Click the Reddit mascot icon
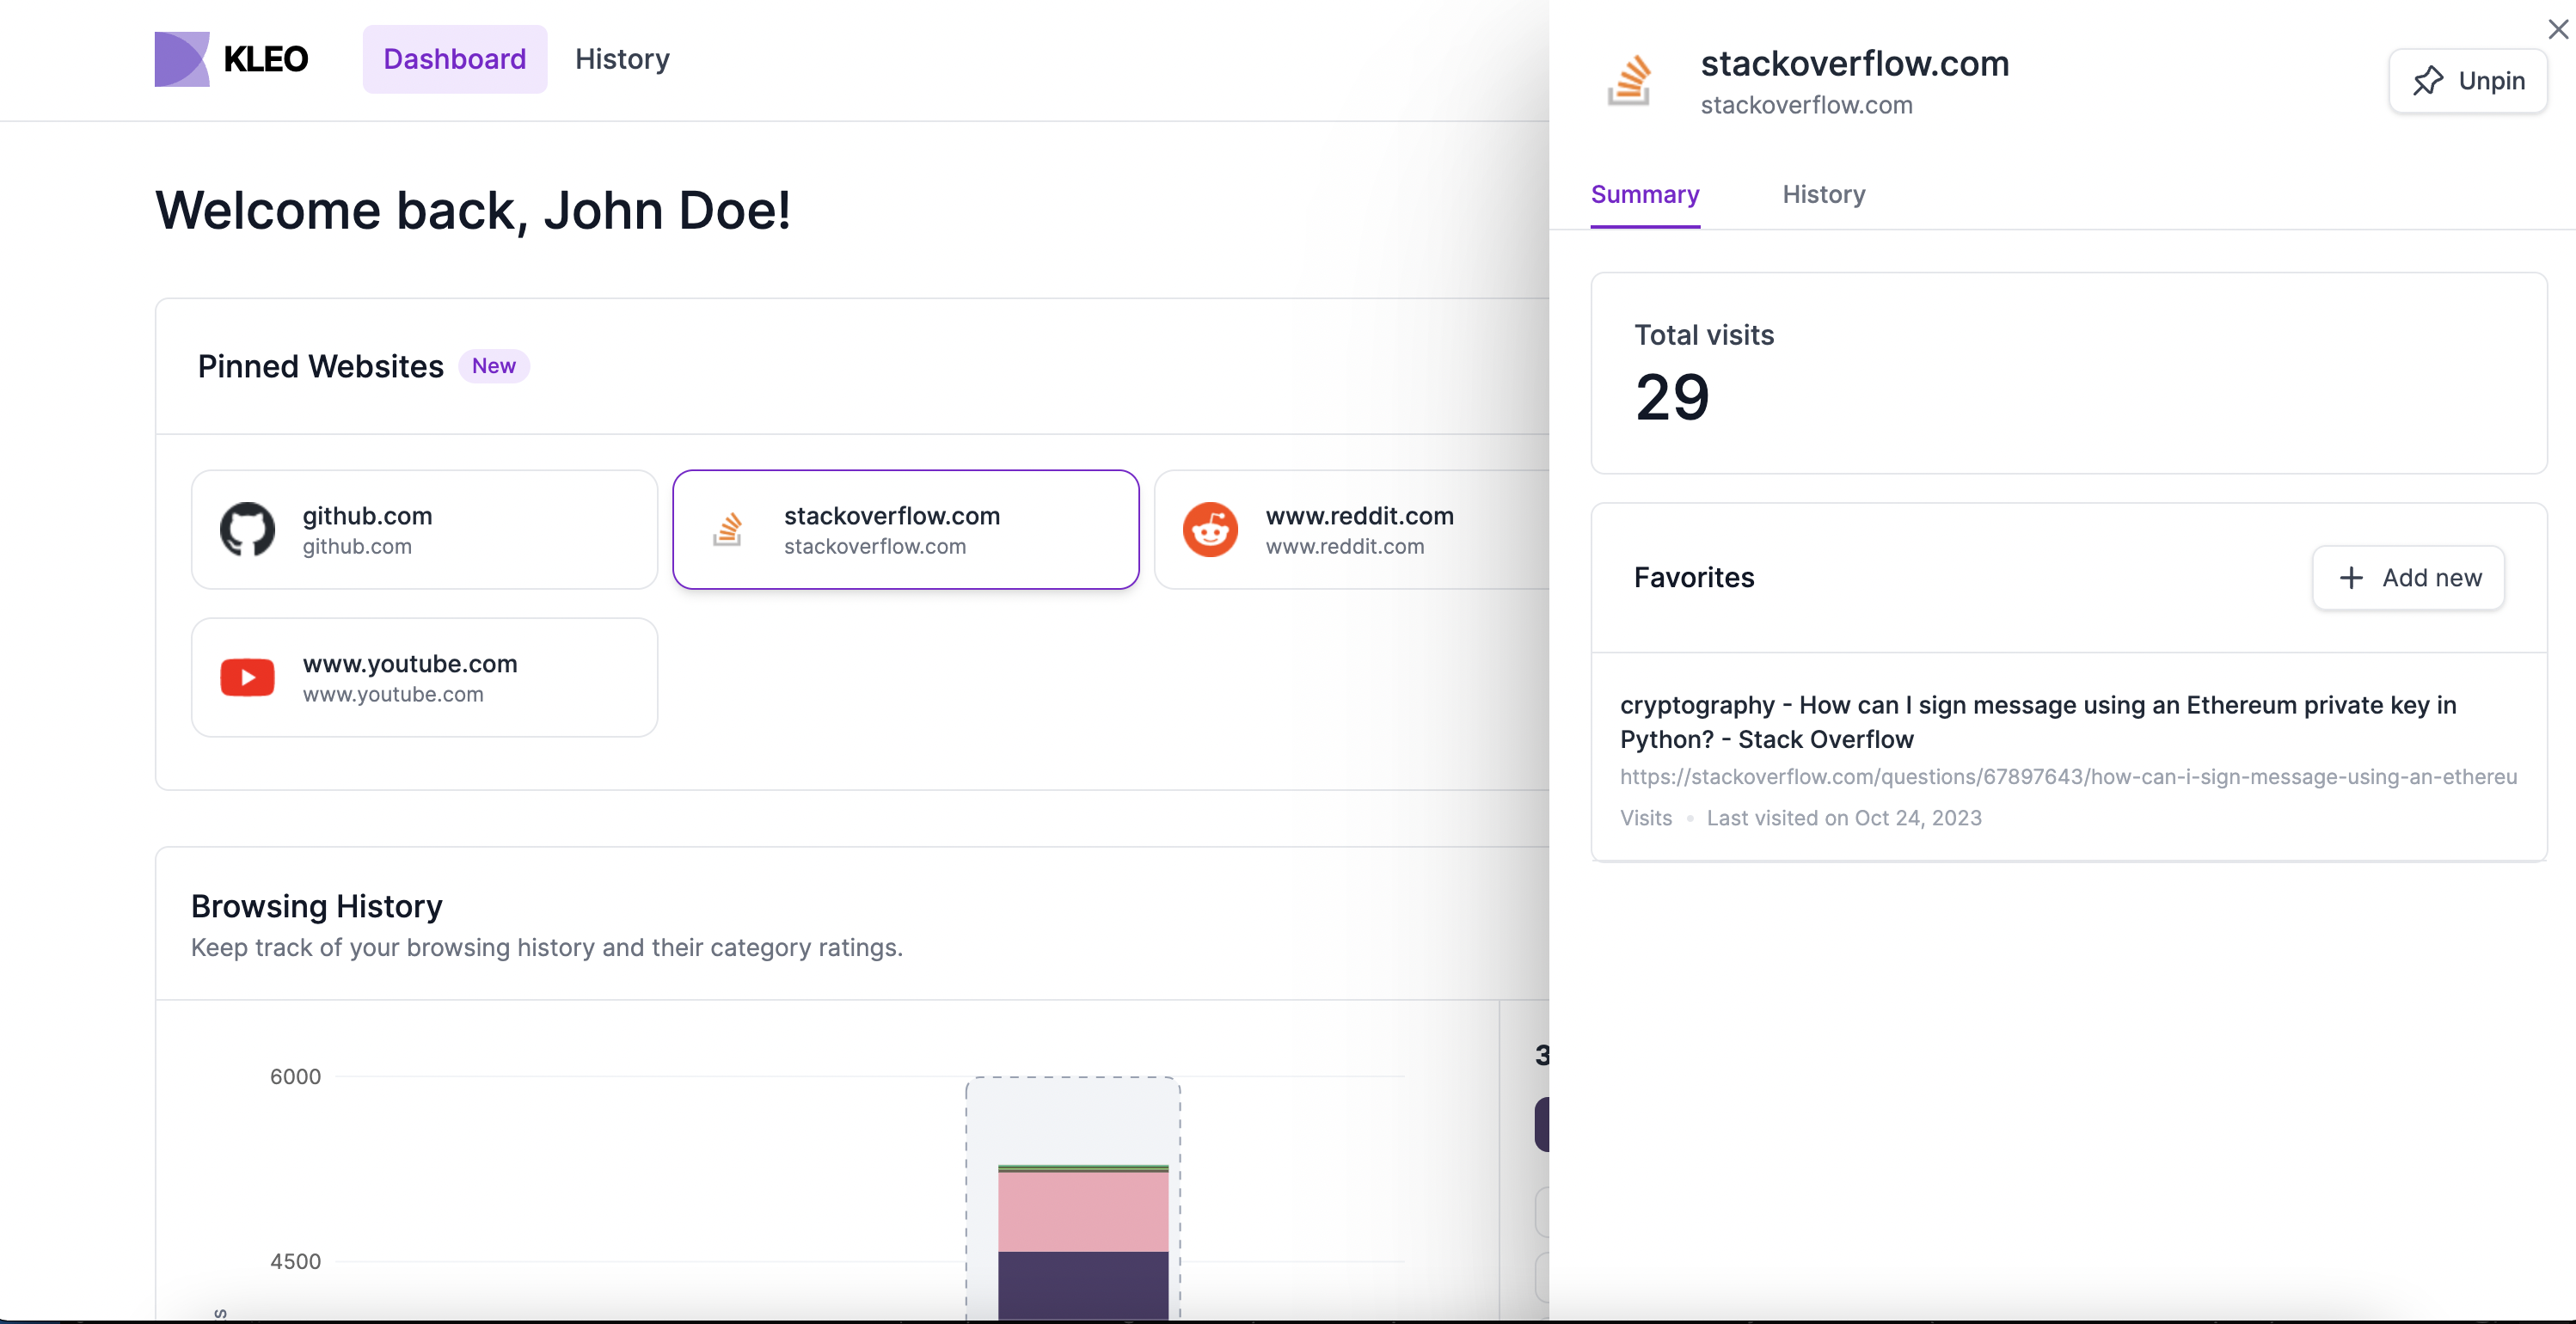The image size is (2576, 1324). (1210, 529)
